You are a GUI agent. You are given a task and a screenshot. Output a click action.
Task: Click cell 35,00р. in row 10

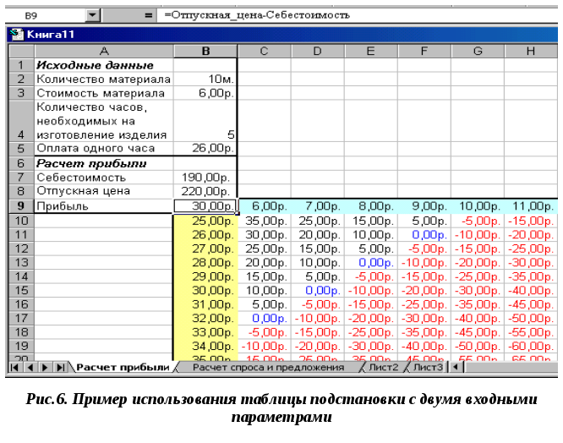coord(265,221)
